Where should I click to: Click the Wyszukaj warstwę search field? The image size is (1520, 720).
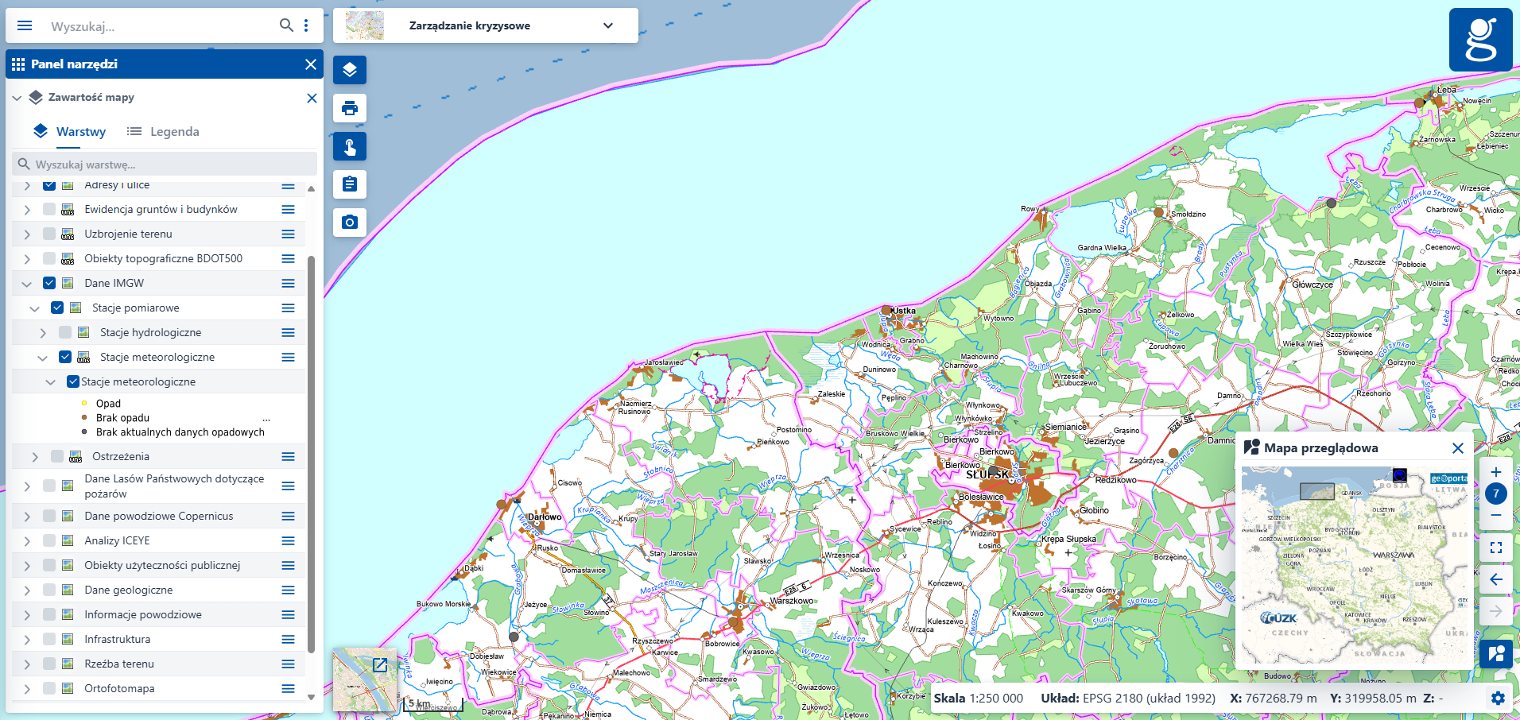coord(165,165)
